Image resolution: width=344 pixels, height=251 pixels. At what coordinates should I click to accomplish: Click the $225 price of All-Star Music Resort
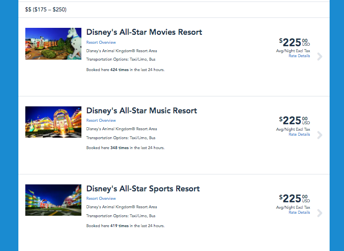point(294,120)
